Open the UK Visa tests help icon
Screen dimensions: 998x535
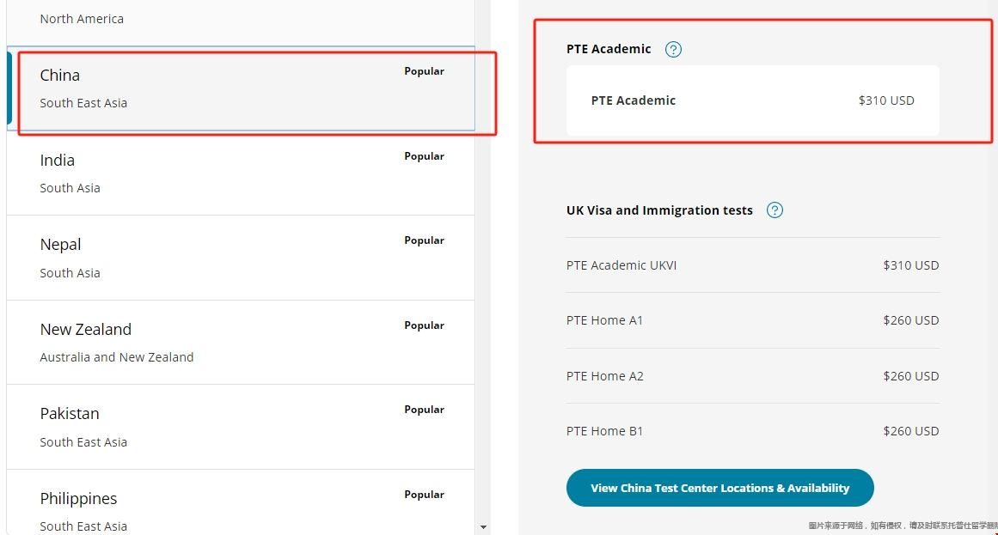(775, 210)
